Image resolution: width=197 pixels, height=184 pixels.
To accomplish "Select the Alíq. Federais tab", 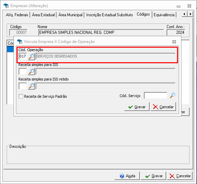I will pyautogui.click(x=17, y=15).
